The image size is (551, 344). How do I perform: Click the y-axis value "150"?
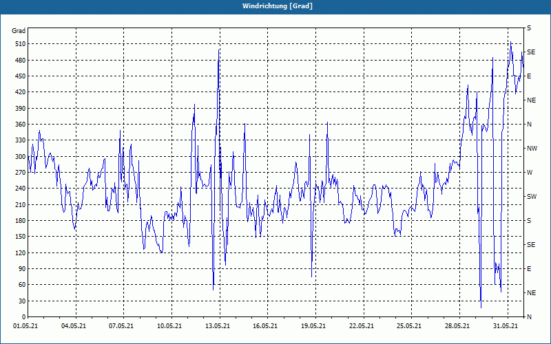click(20, 237)
